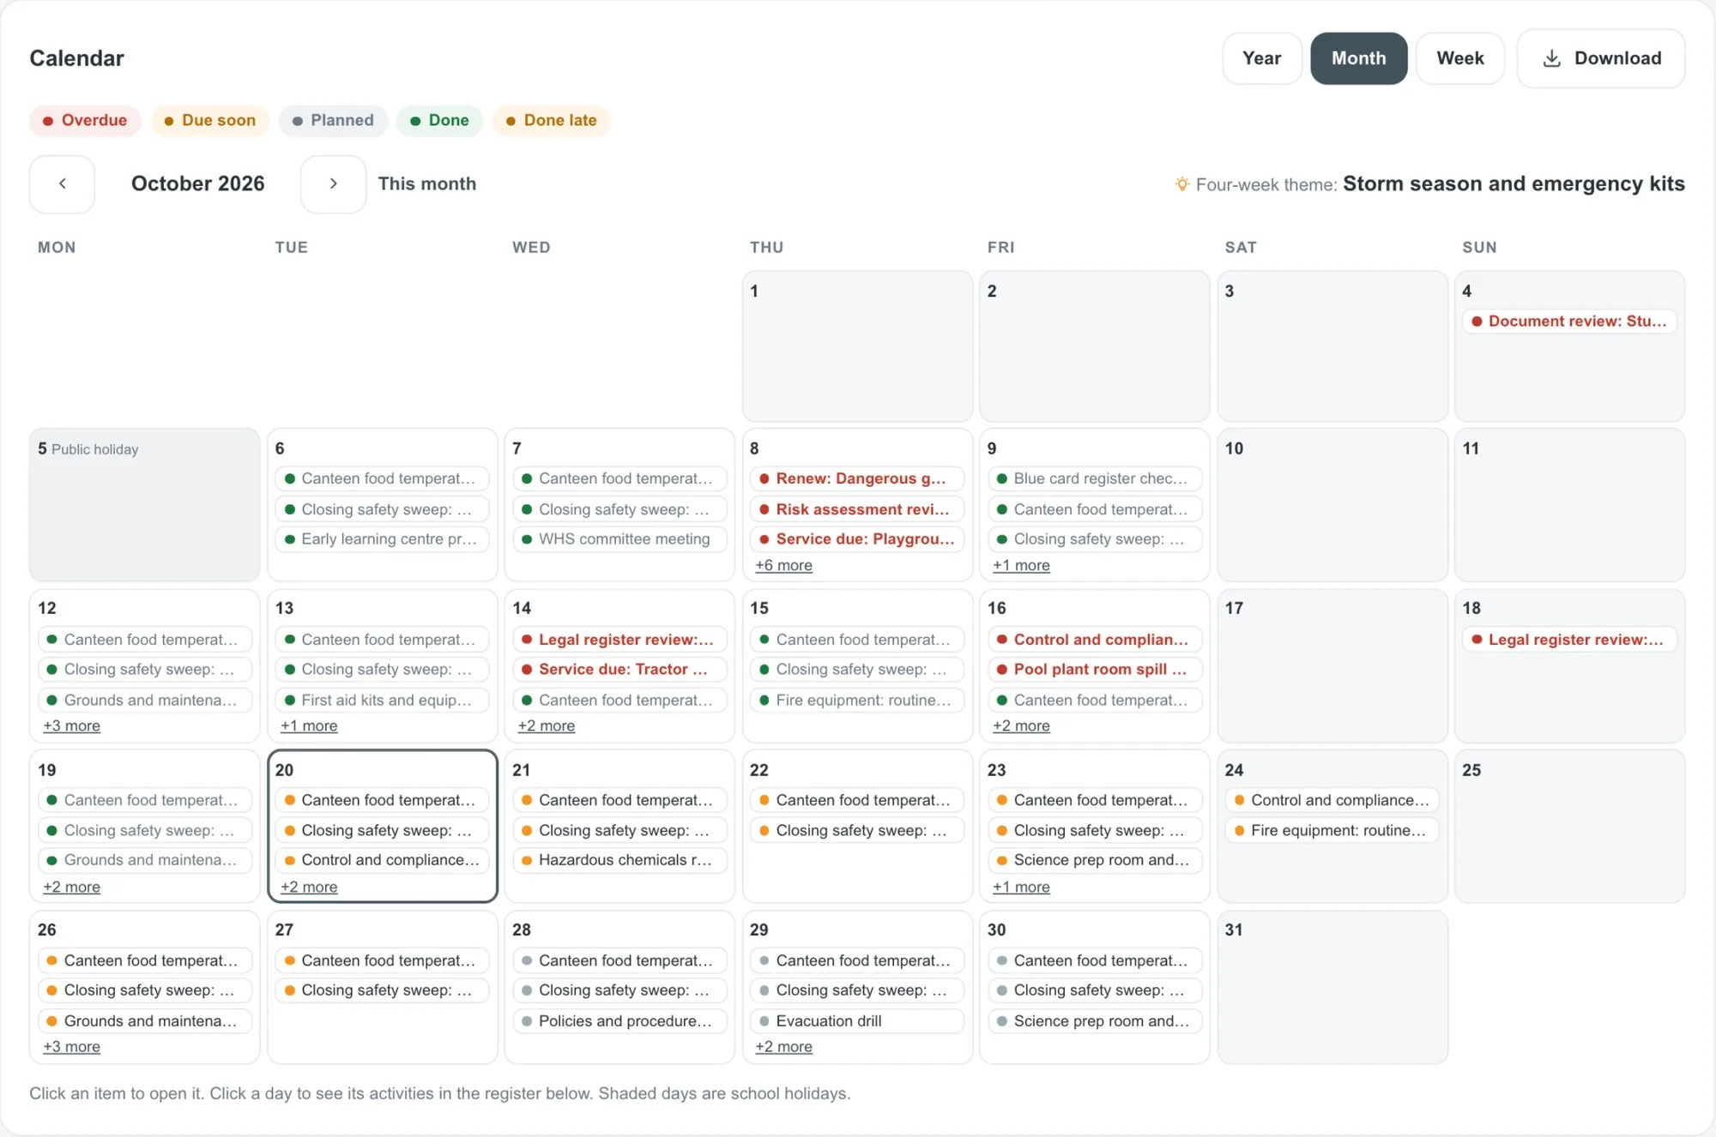Open Control and compliance on October 24
This screenshot has width=1716, height=1137.
(1332, 800)
